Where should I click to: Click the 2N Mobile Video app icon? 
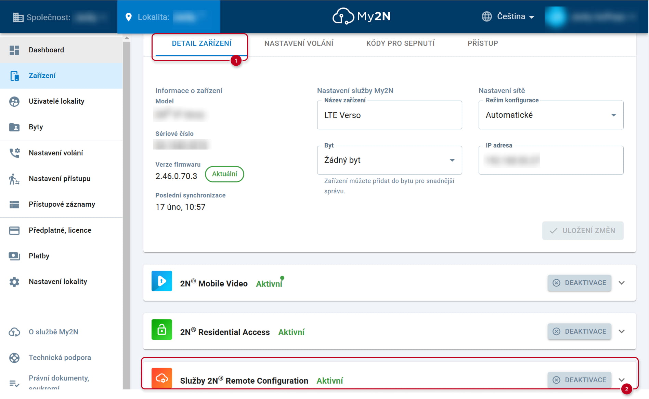click(162, 281)
